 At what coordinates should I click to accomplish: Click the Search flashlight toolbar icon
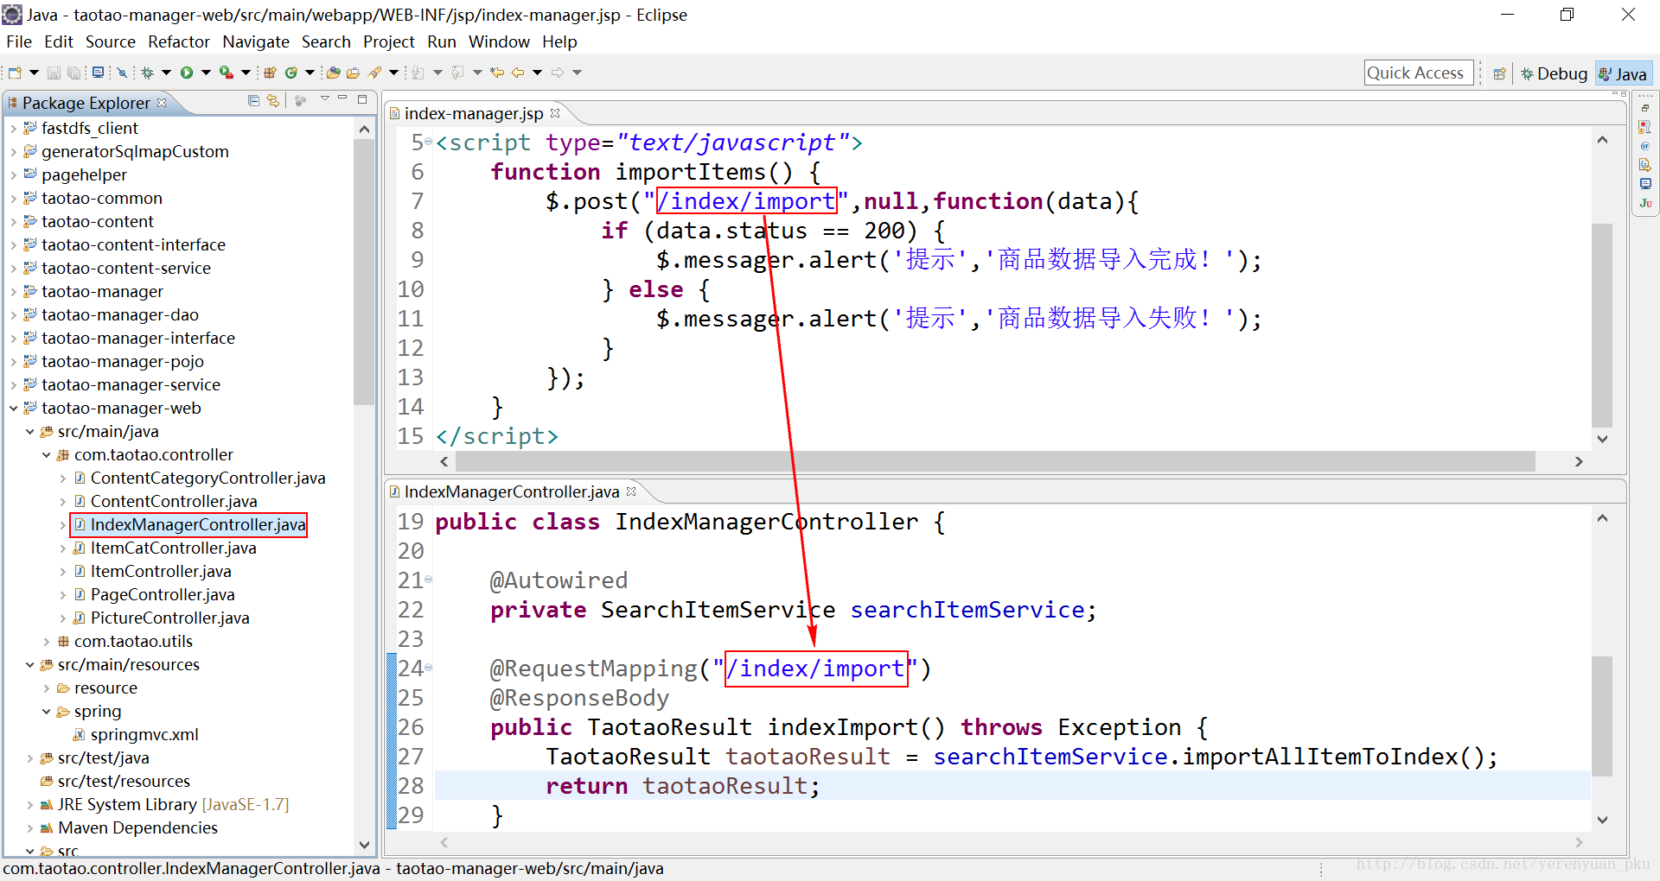click(x=374, y=73)
